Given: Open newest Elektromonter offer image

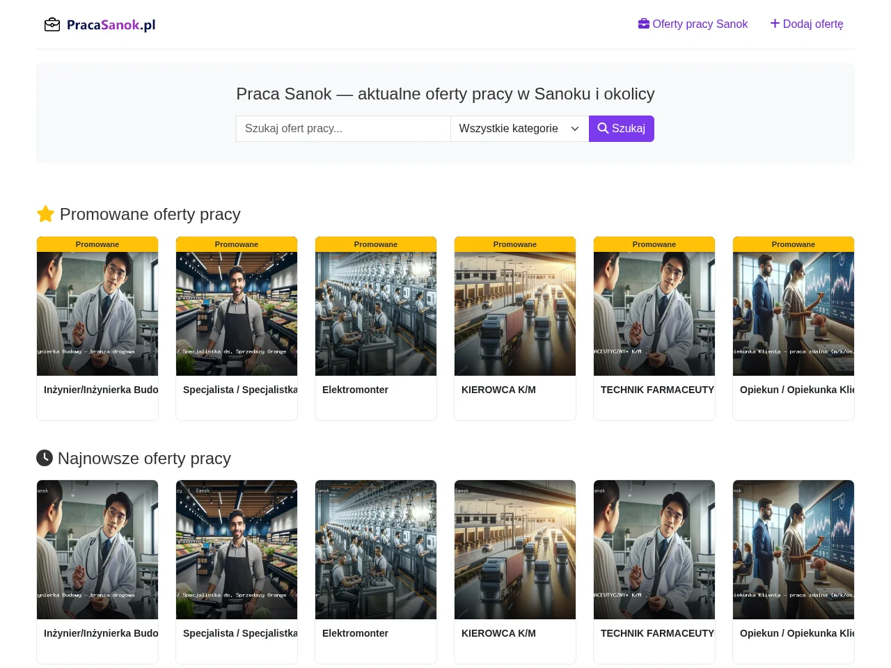Looking at the screenshot, I should [x=376, y=550].
